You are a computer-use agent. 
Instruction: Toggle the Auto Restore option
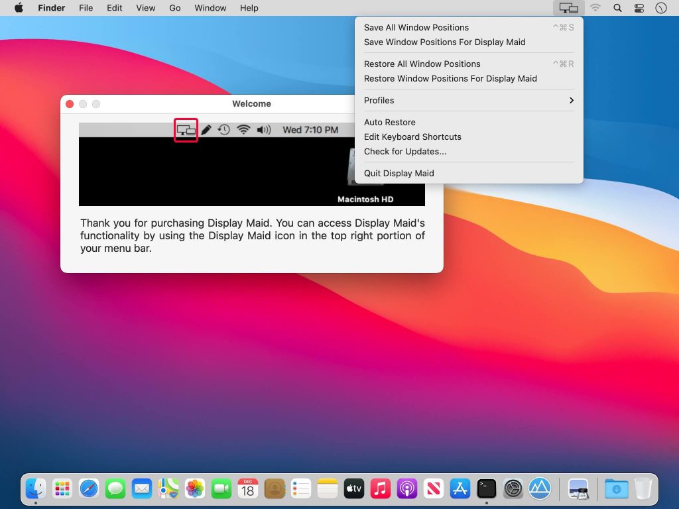pyautogui.click(x=390, y=122)
